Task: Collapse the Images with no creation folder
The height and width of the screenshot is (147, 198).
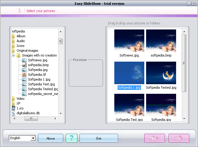Action: click(x=13, y=55)
